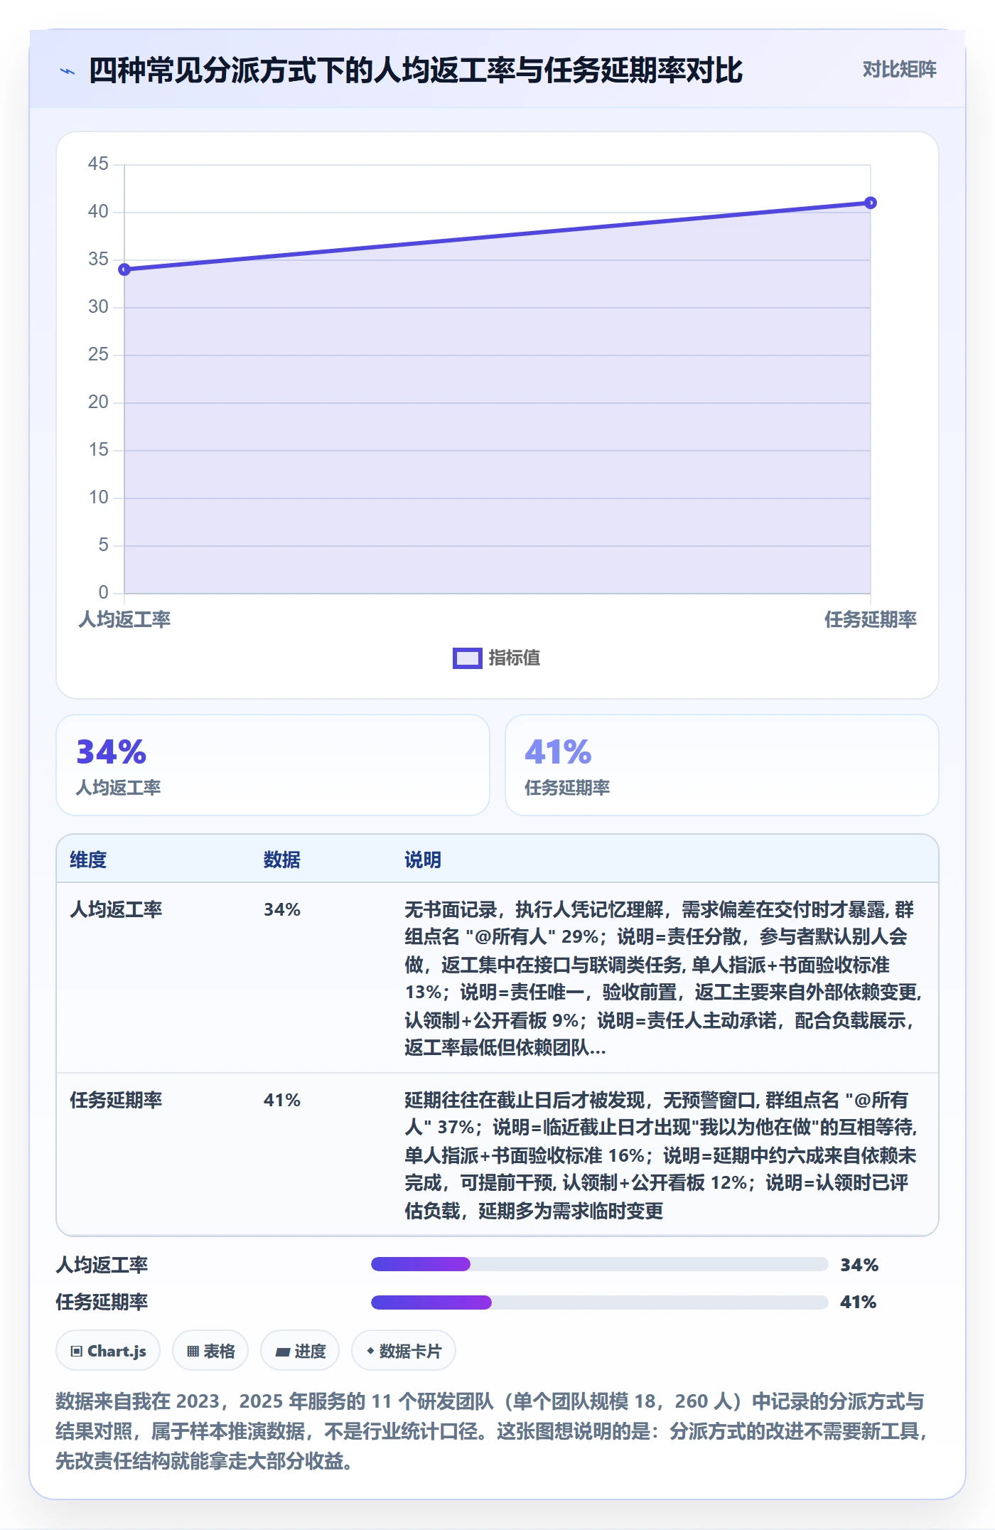The width and height of the screenshot is (995, 1530).
Task: Click the 说明 column header
Action: 423,860
